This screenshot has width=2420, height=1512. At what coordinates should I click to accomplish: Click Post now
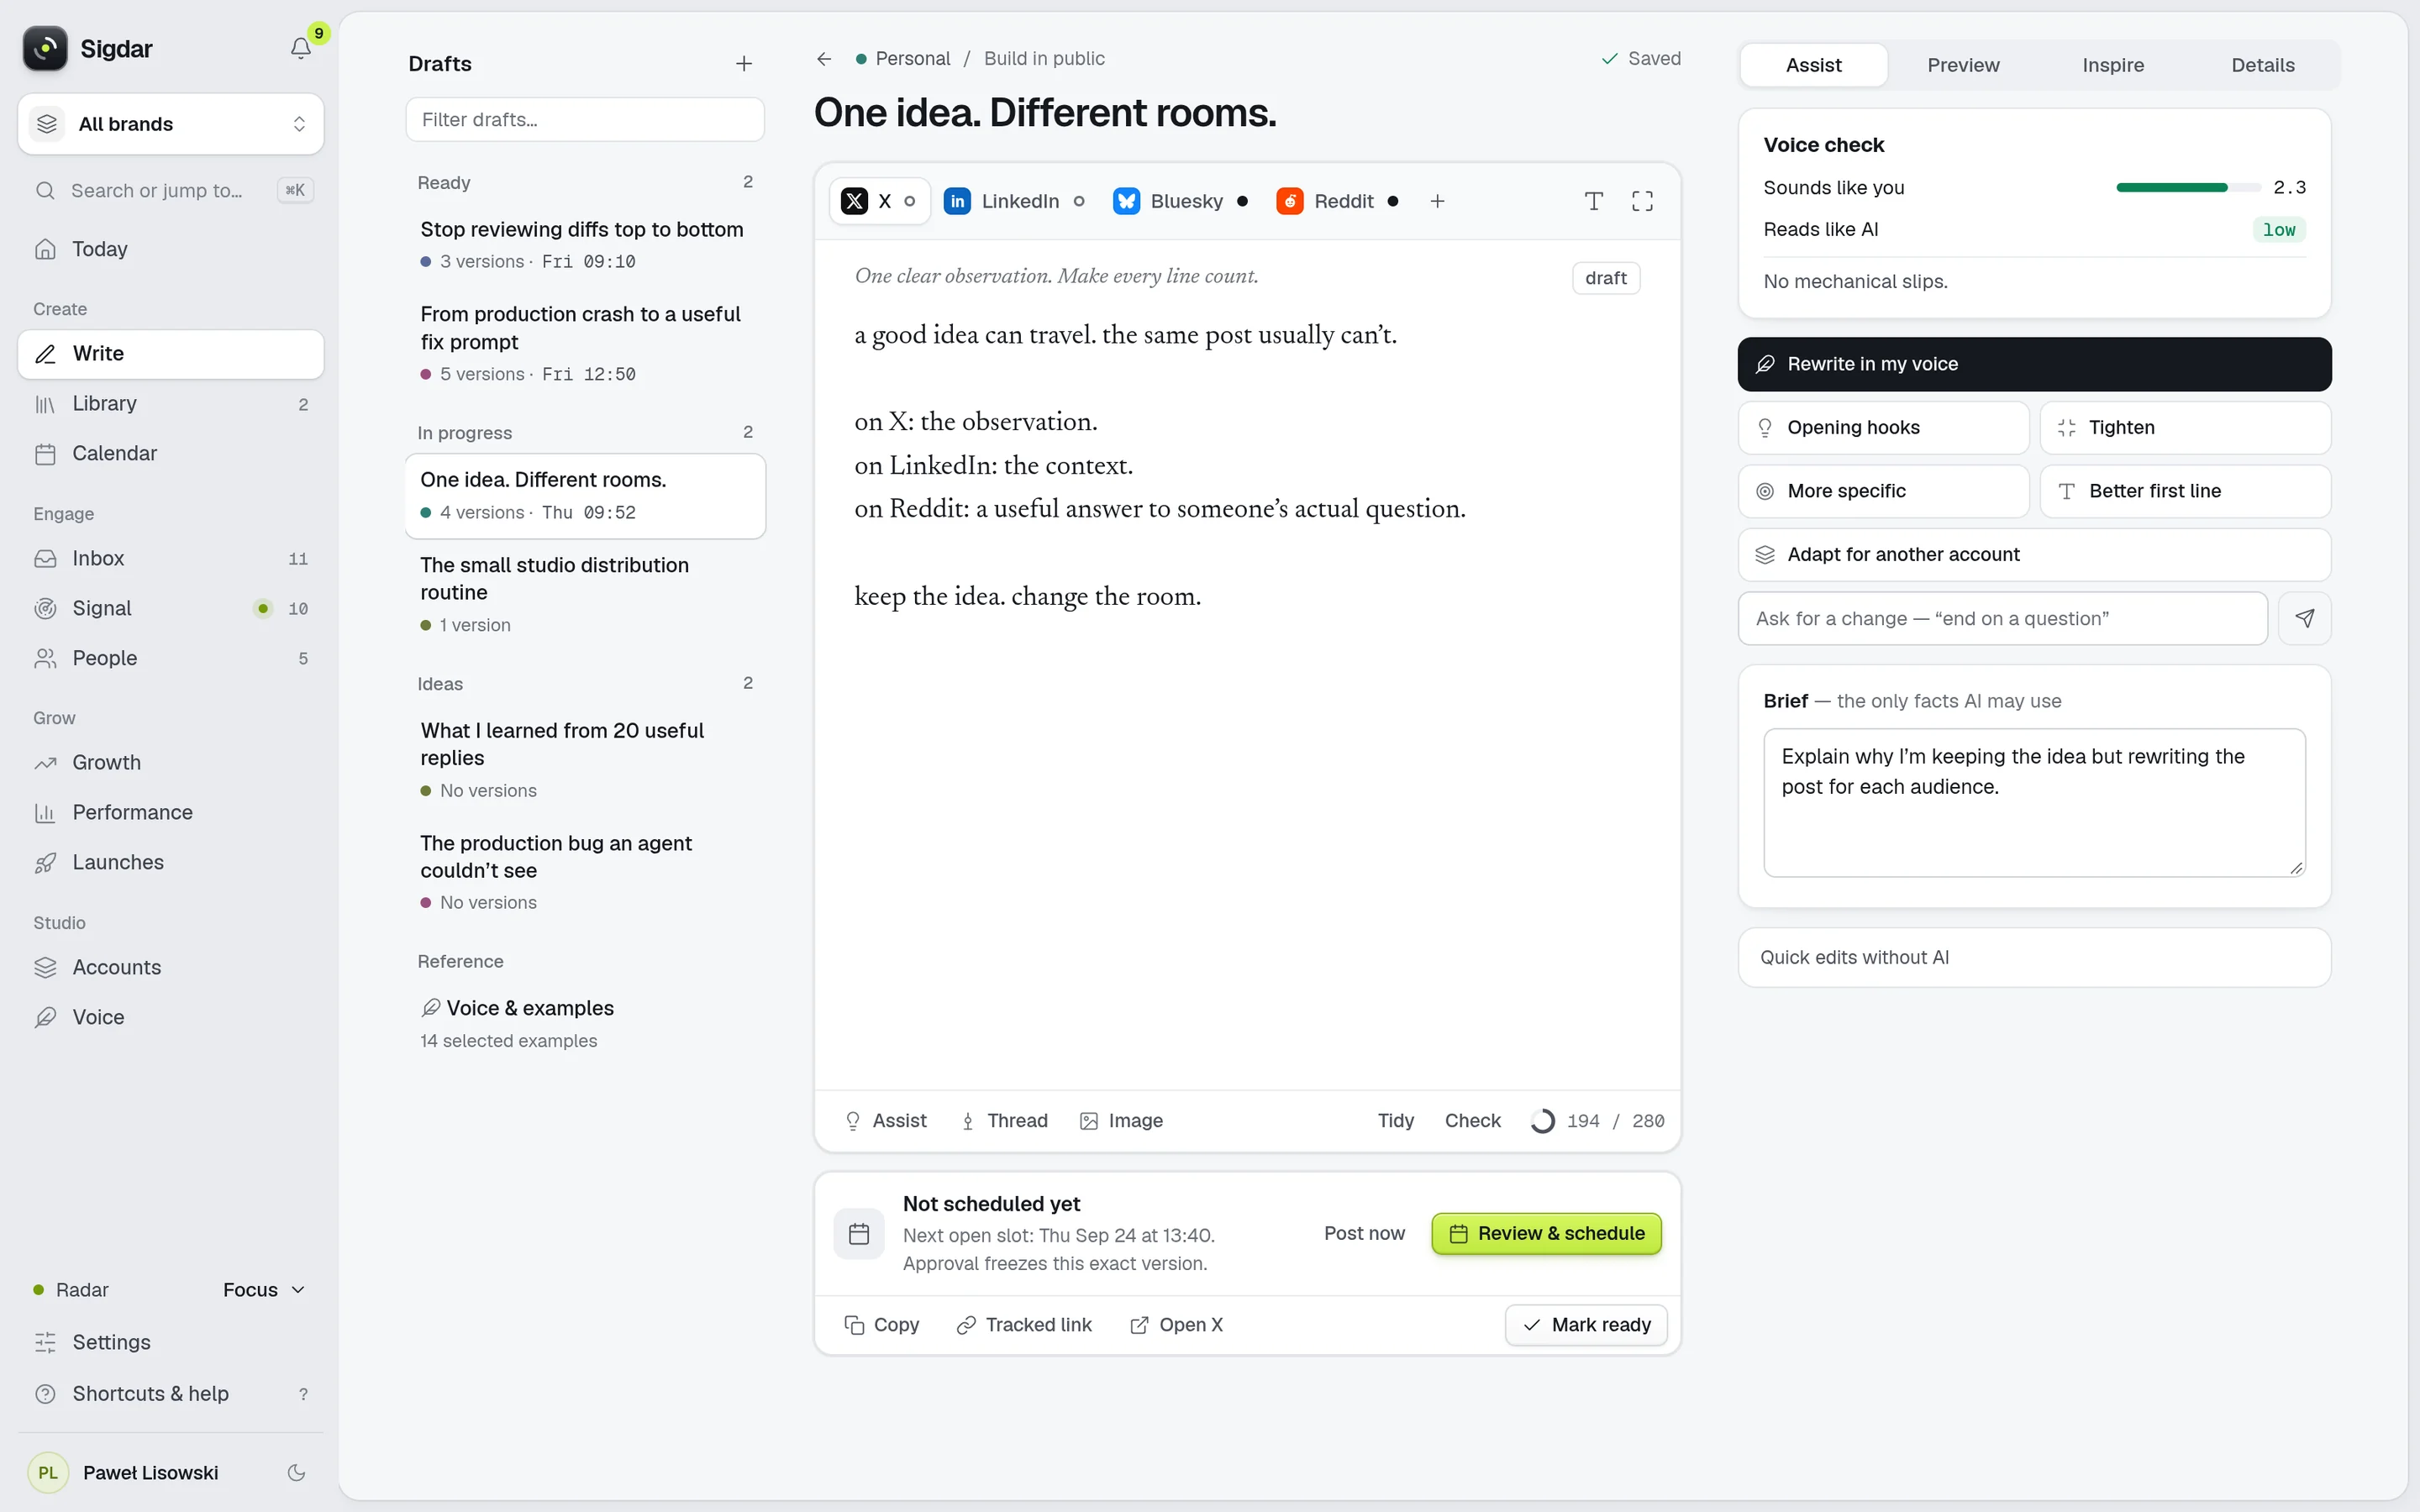[1364, 1233]
